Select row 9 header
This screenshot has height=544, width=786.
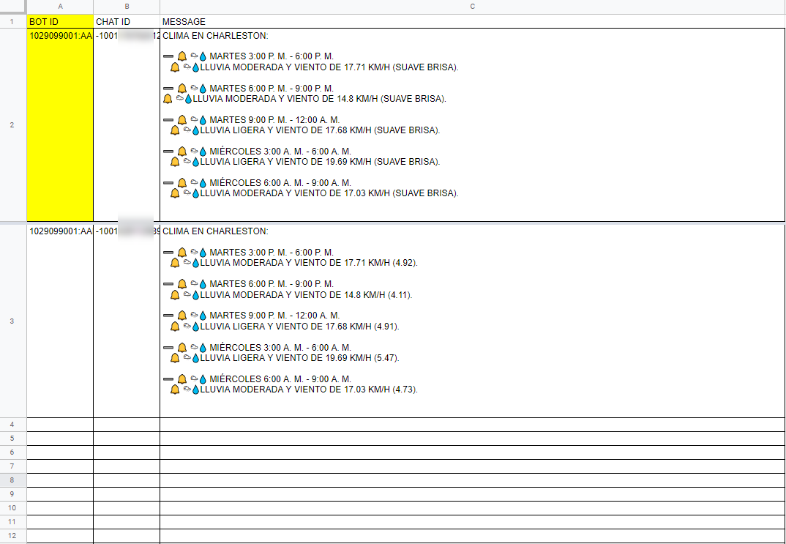[13, 494]
